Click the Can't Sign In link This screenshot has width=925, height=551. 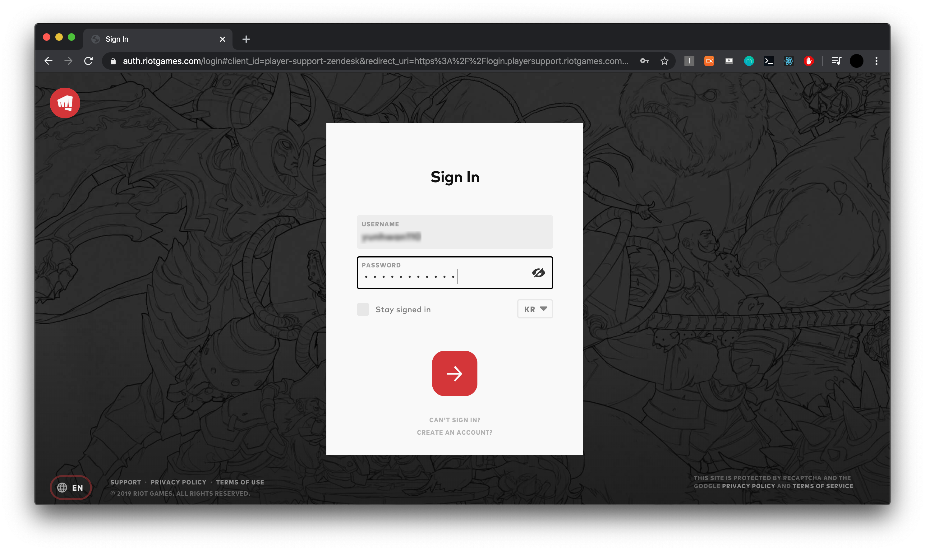coord(454,420)
